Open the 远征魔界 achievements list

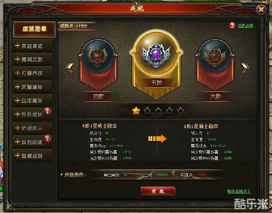coord(32,100)
